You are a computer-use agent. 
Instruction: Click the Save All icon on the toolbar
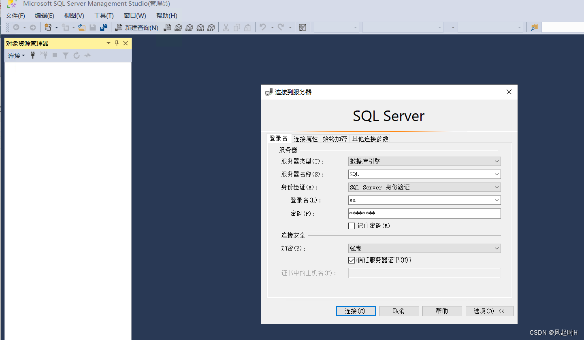pyautogui.click(x=104, y=27)
